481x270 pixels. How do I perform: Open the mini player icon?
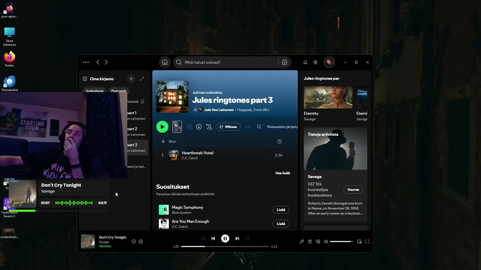pos(359,241)
